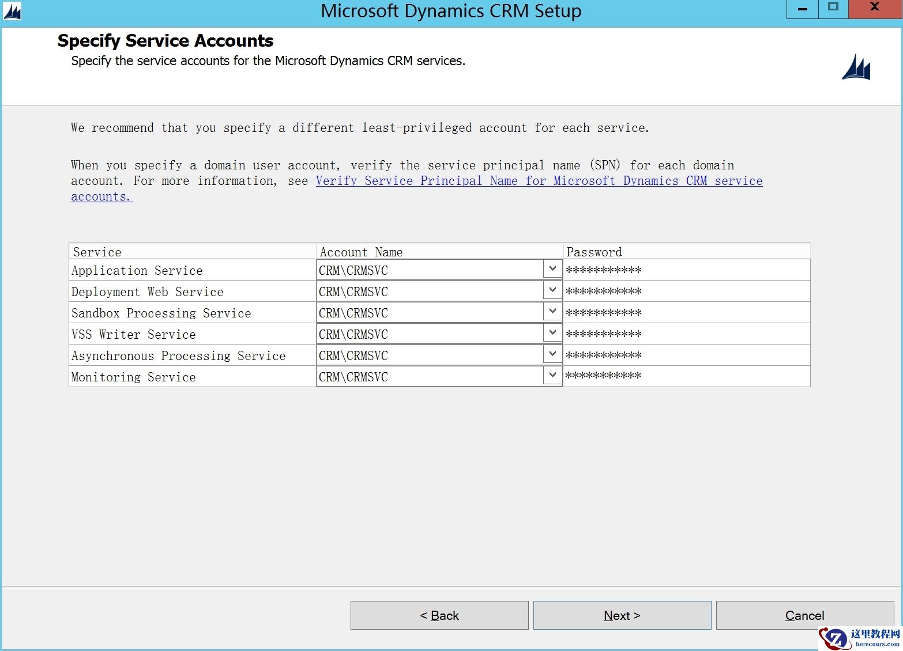Open the VSS Writer Service account dropdown
Image resolution: width=903 pixels, height=651 pixels.
[x=552, y=332]
